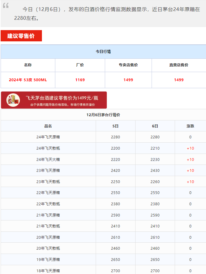Select the 19年飞天原箱 row name
The height and width of the screenshot is (274, 206).
[48, 259]
